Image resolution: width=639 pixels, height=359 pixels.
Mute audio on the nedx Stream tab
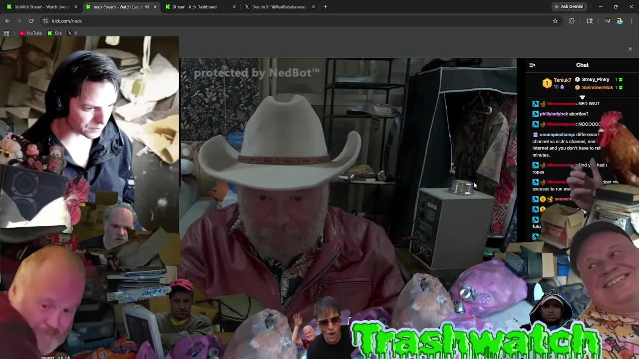pyautogui.click(x=147, y=7)
